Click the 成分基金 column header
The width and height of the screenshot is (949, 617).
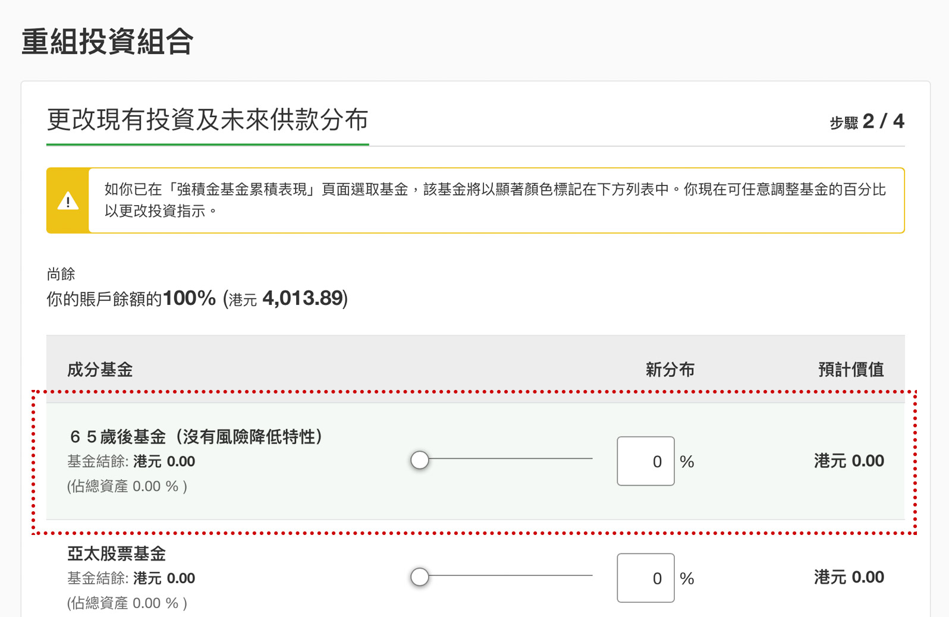(100, 370)
